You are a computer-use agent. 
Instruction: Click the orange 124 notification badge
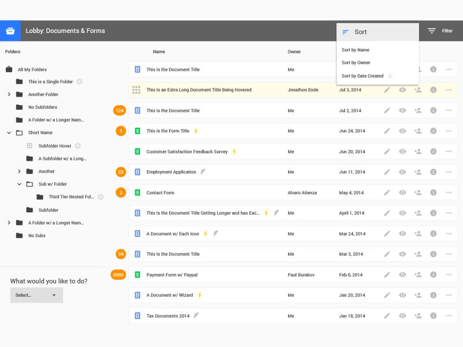tap(120, 110)
